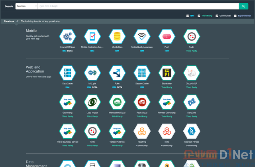
Task: Click the 'BlazeMeter' label text
Action: pyautogui.click(x=167, y=83)
